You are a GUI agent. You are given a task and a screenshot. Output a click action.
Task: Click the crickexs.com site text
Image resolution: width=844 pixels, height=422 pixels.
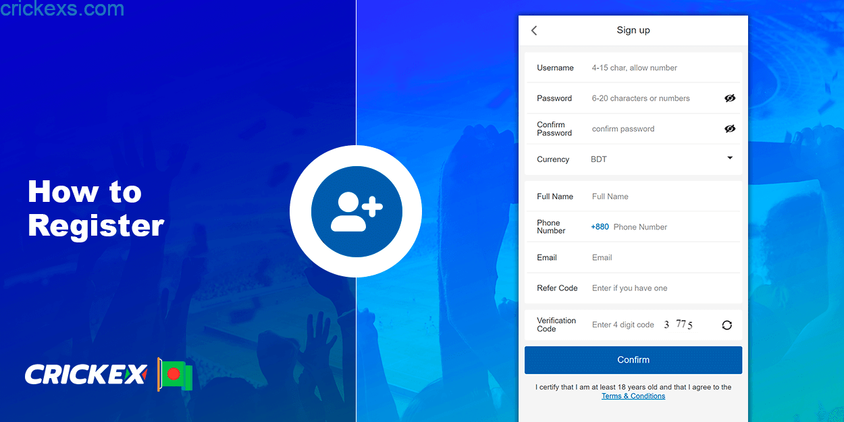pyautogui.click(x=63, y=9)
